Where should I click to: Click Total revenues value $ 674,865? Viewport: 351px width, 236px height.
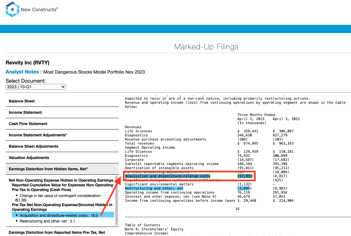click(x=248, y=144)
